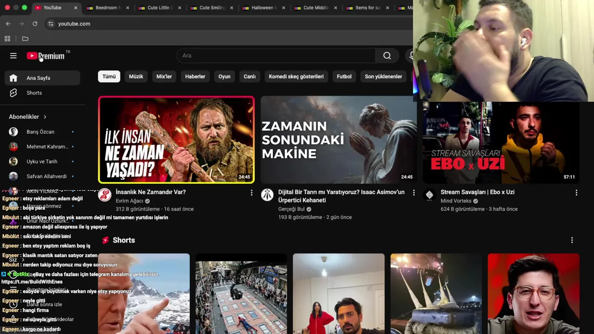This screenshot has width=594, height=334.
Task: Click the site info icon in address bar
Action: point(51,24)
